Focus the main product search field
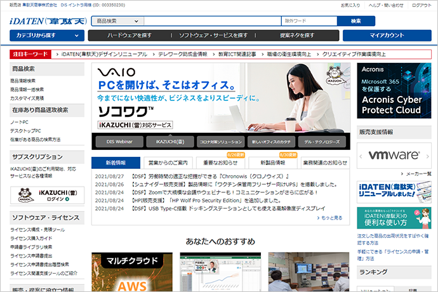 (x=212, y=21)
